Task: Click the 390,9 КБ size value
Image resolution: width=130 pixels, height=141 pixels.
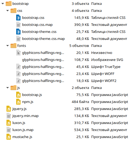Action: pyautogui.click(x=82, y=25)
